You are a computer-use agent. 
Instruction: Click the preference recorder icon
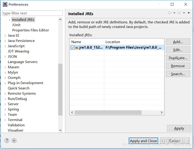14,140
